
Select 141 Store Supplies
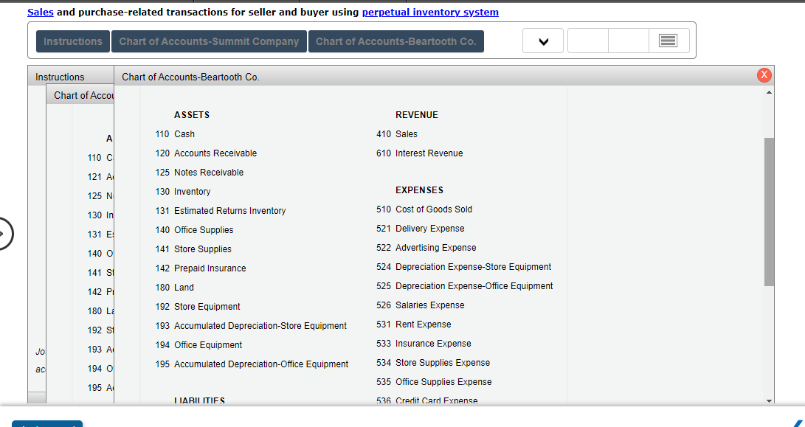[x=193, y=249]
